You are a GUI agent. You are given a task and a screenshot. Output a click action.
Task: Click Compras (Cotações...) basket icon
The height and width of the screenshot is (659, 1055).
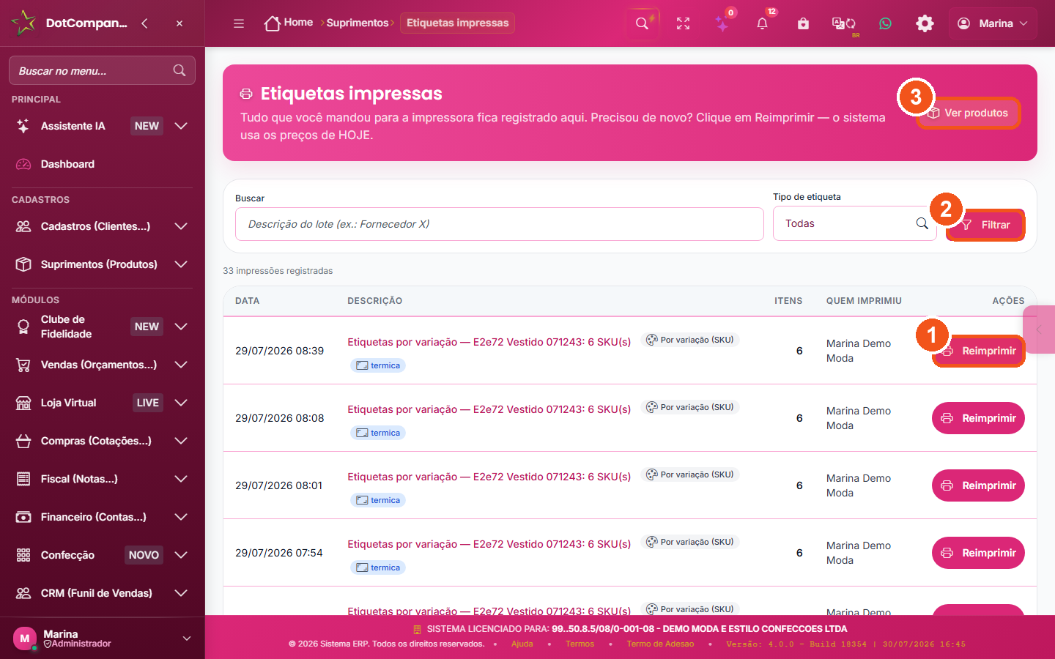pos(23,441)
